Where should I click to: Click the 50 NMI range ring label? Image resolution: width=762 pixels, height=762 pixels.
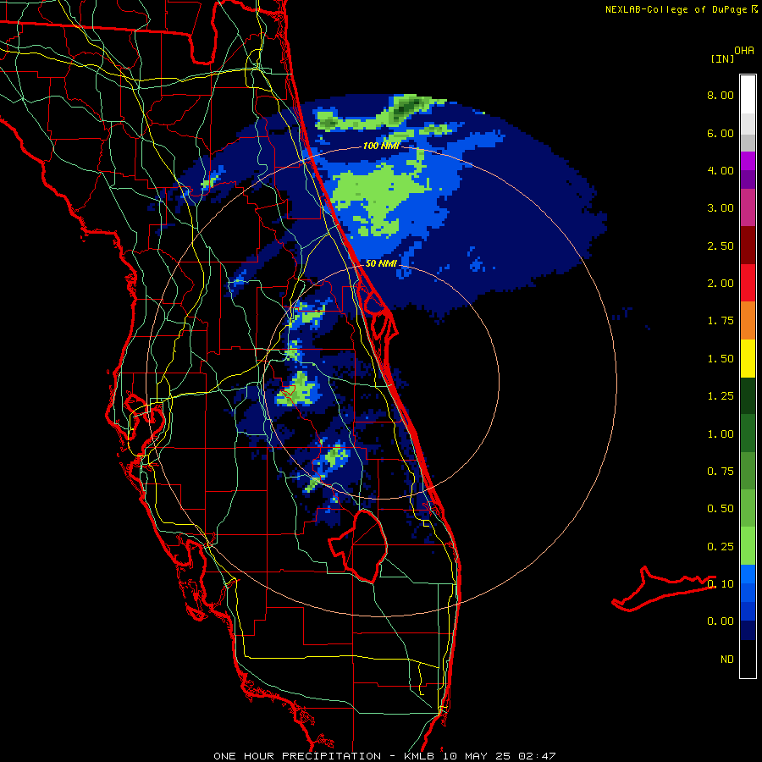coord(381,263)
